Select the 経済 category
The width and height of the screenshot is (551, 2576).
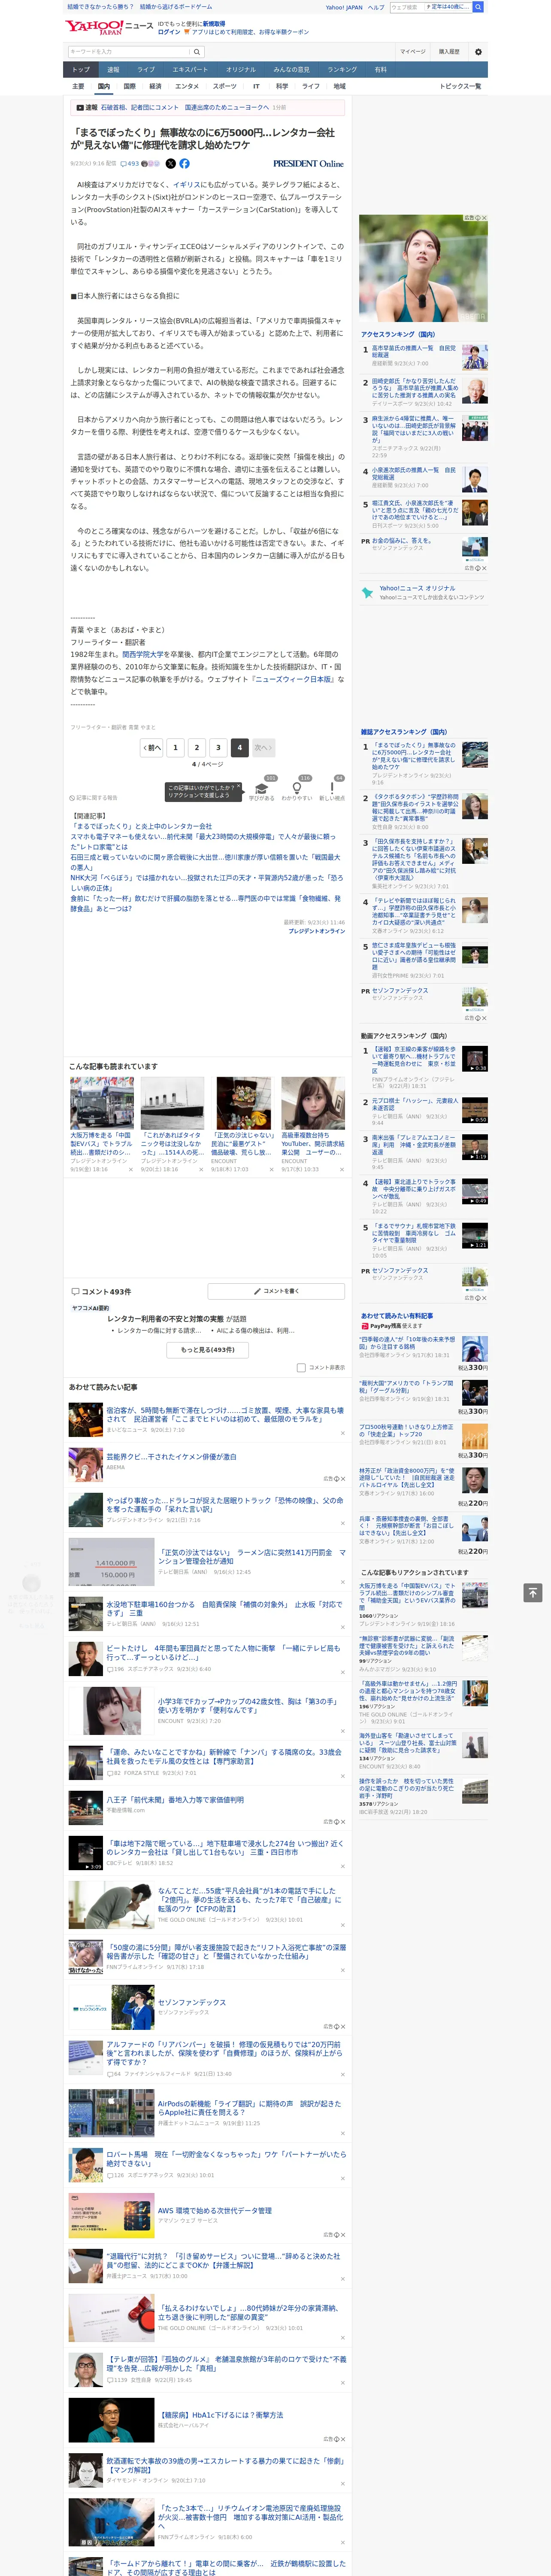click(155, 86)
